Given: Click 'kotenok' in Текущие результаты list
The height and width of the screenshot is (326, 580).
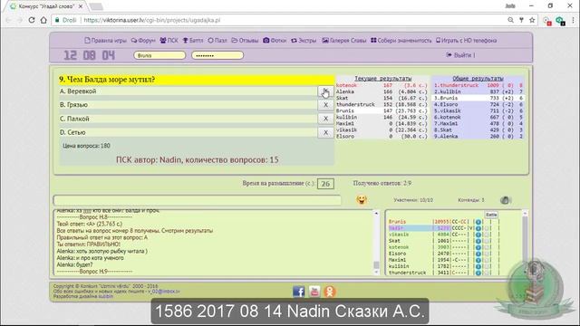Looking at the screenshot, I should tap(346, 85).
